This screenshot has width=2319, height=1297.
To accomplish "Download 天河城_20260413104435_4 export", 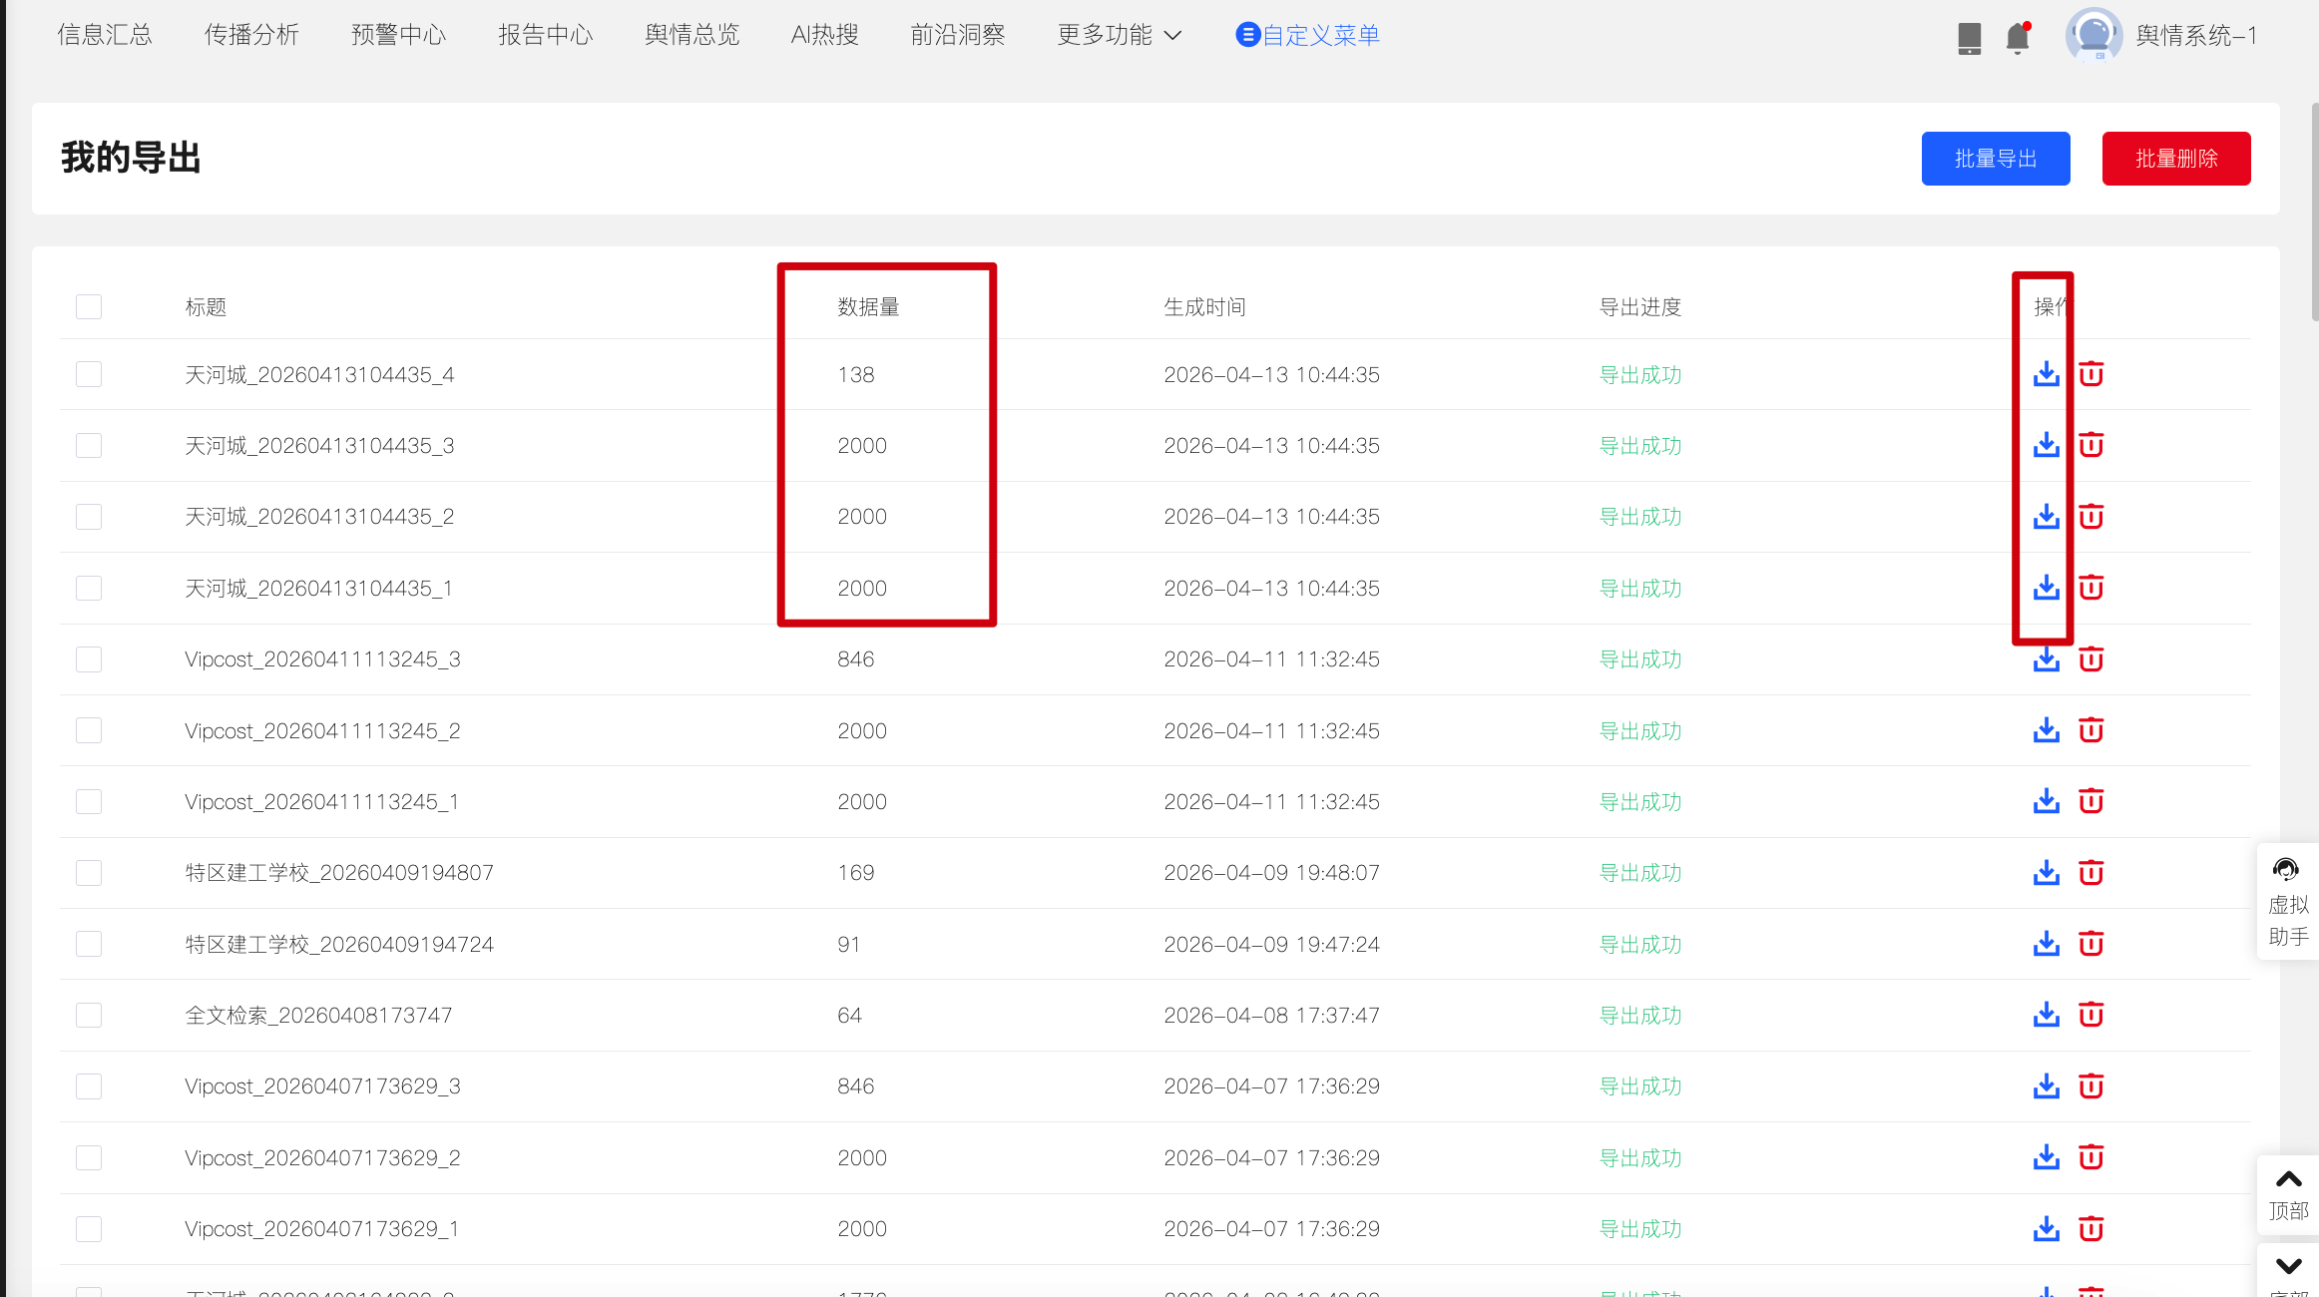I will [x=2046, y=374].
